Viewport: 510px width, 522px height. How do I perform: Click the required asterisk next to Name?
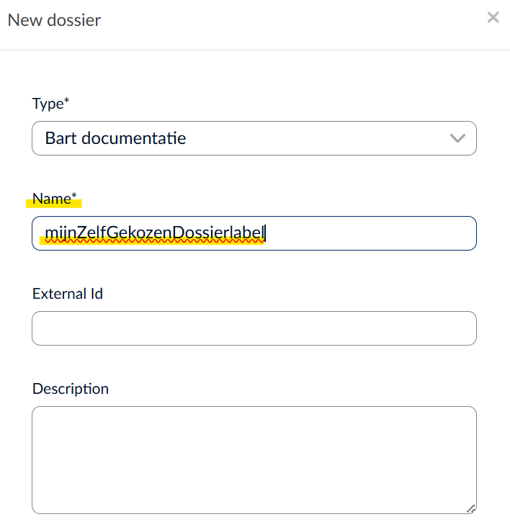(x=74, y=197)
